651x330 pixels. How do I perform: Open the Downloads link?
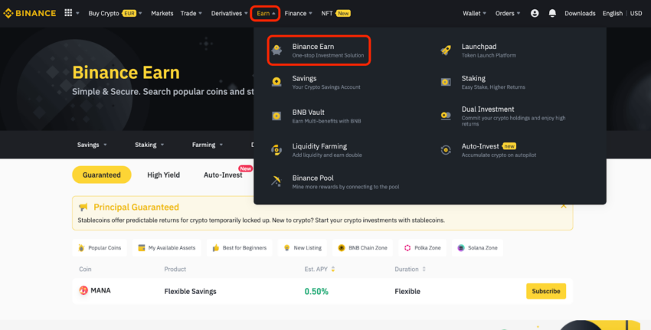pyautogui.click(x=580, y=13)
